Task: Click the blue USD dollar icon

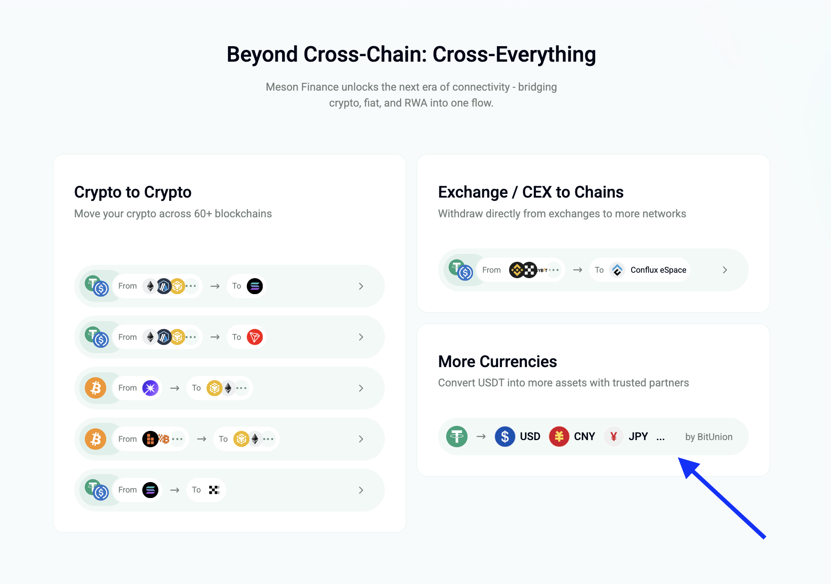Action: point(505,437)
